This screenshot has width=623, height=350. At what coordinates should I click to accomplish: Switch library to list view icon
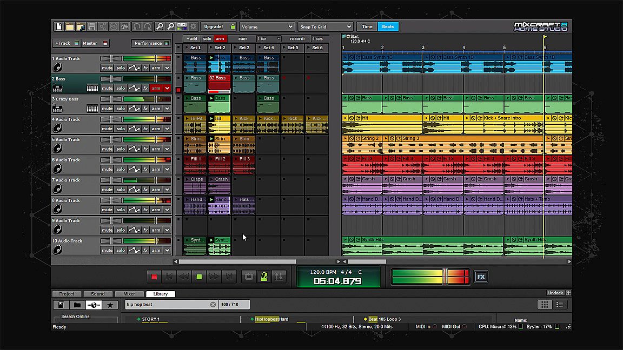point(560,305)
